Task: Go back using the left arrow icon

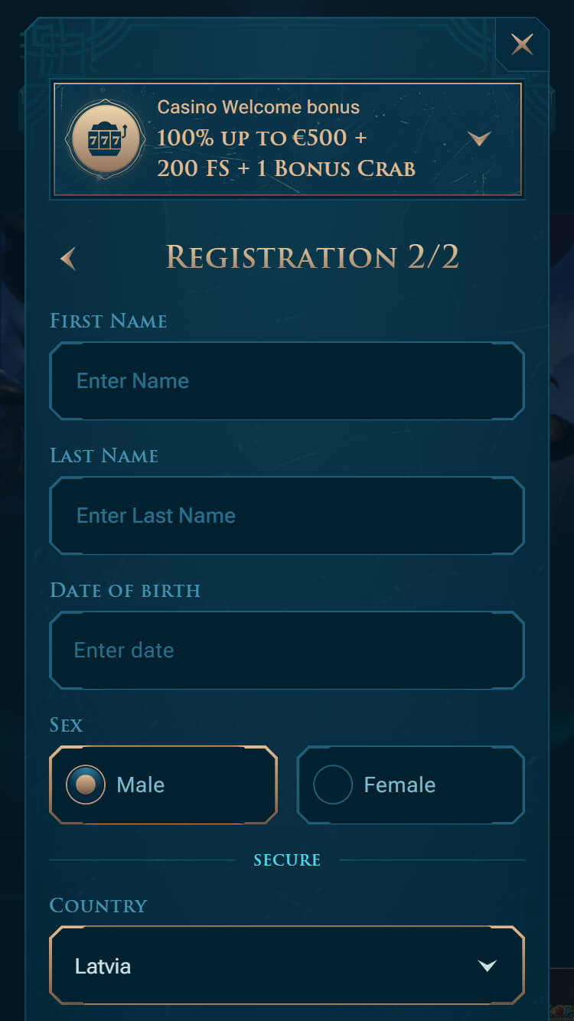Action: (68, 259)
